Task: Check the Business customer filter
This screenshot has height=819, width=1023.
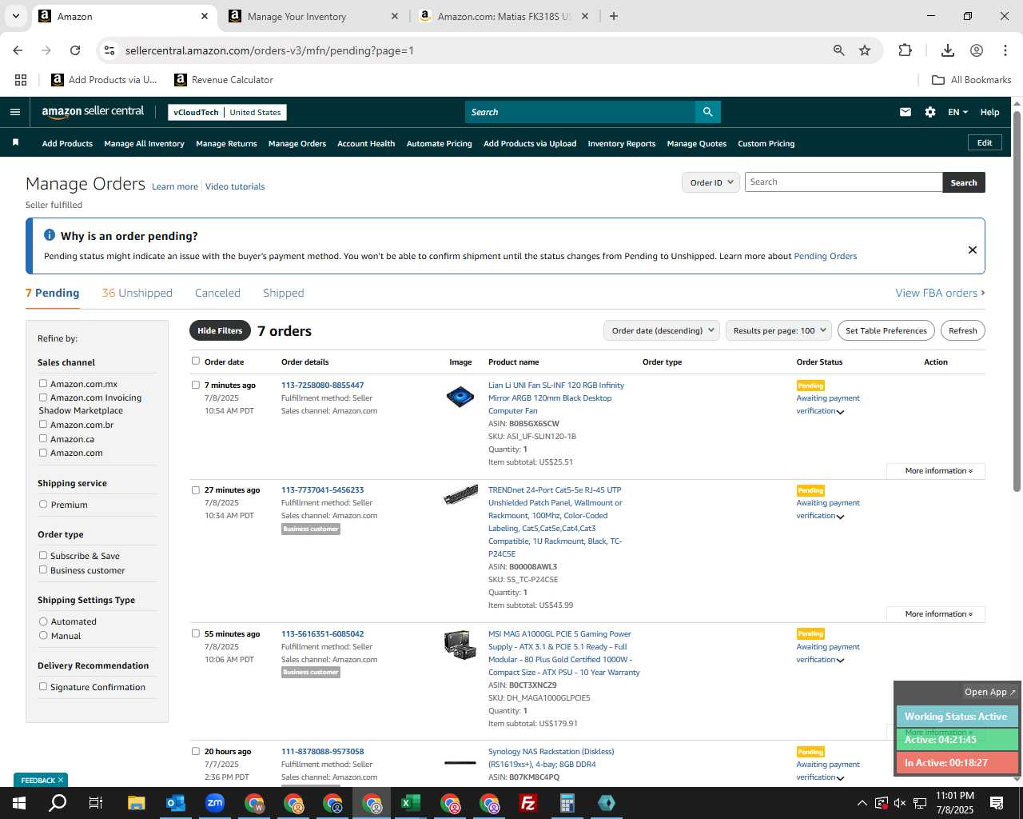Action: (43, 569)
